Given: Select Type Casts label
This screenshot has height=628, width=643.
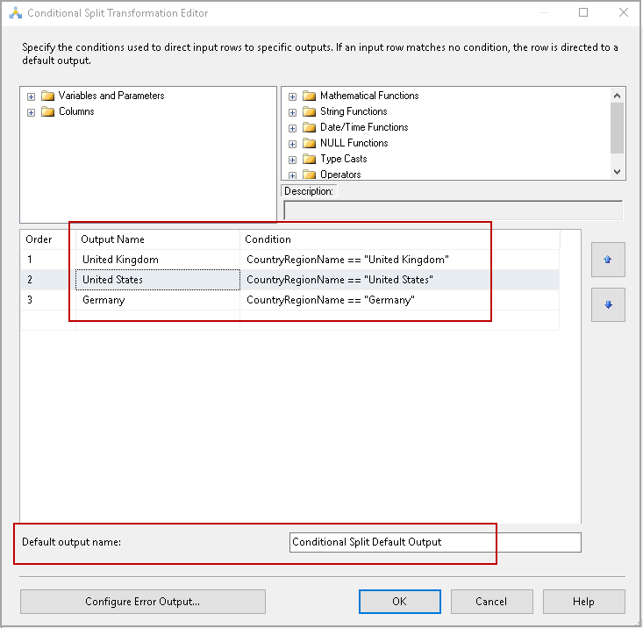Looking at the screenshot, I should click(x=344, y=159).
